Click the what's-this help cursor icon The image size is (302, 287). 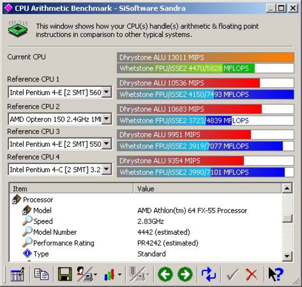[276, 274]
